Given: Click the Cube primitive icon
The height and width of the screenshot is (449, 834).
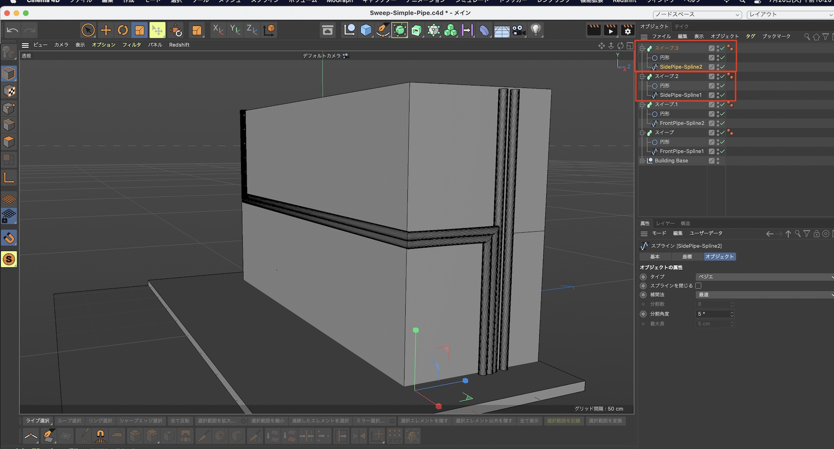Looking at the screenshot, I should point(366,30).
